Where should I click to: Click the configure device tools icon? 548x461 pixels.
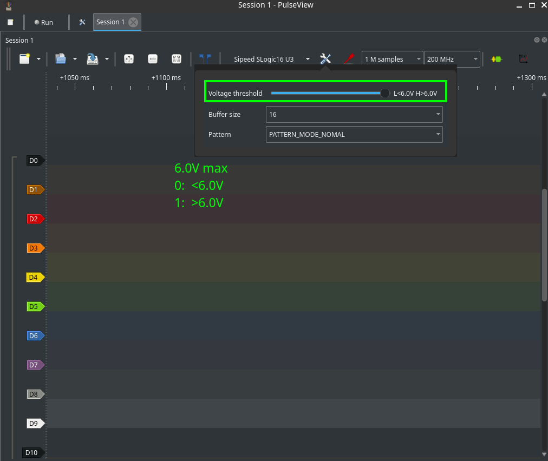325,59
